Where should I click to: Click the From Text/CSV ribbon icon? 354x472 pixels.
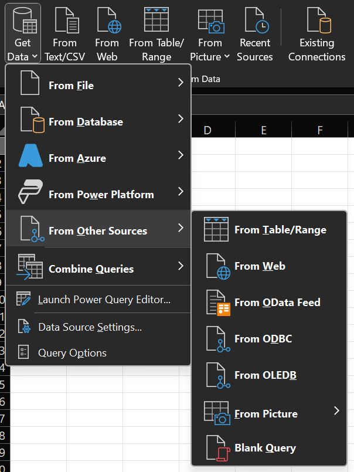pyautogui.click(x=67, y=20)
